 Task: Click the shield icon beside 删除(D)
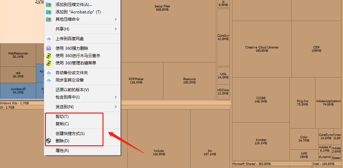tap(49, 141)
